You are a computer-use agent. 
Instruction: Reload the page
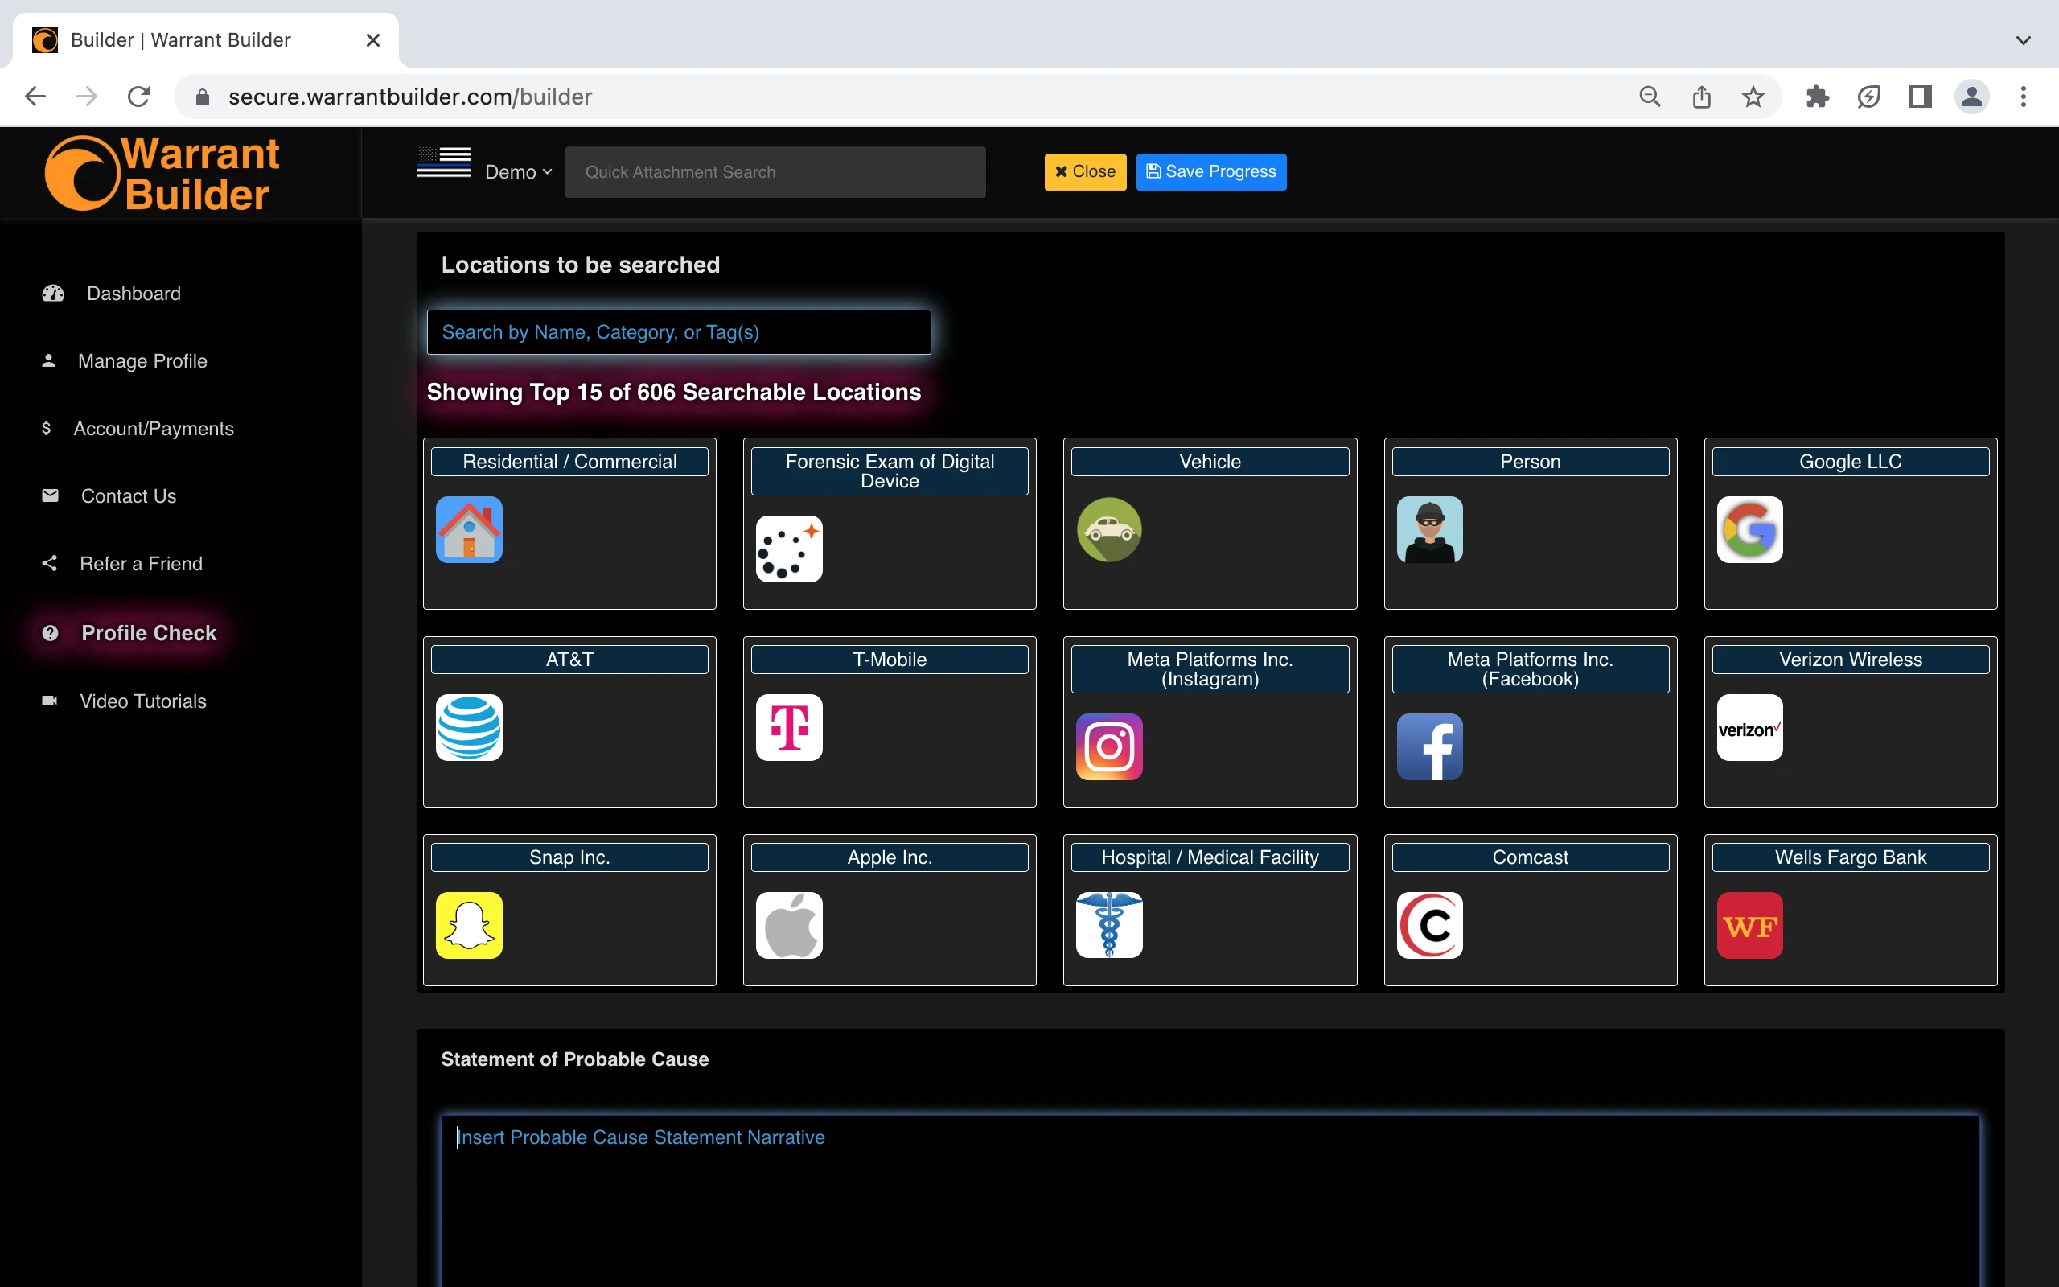point(138,97)
